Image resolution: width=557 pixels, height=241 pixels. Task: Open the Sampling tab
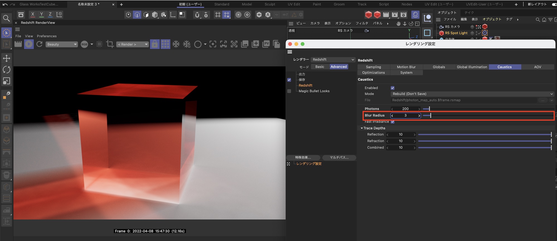click(373, 67)
